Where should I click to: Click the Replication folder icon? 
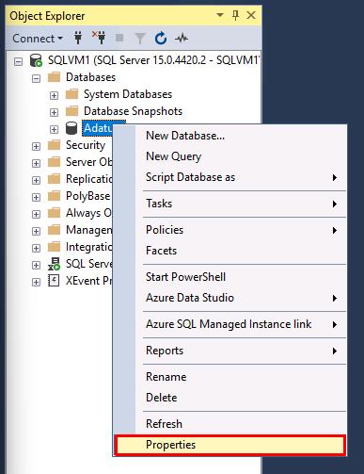54,179
